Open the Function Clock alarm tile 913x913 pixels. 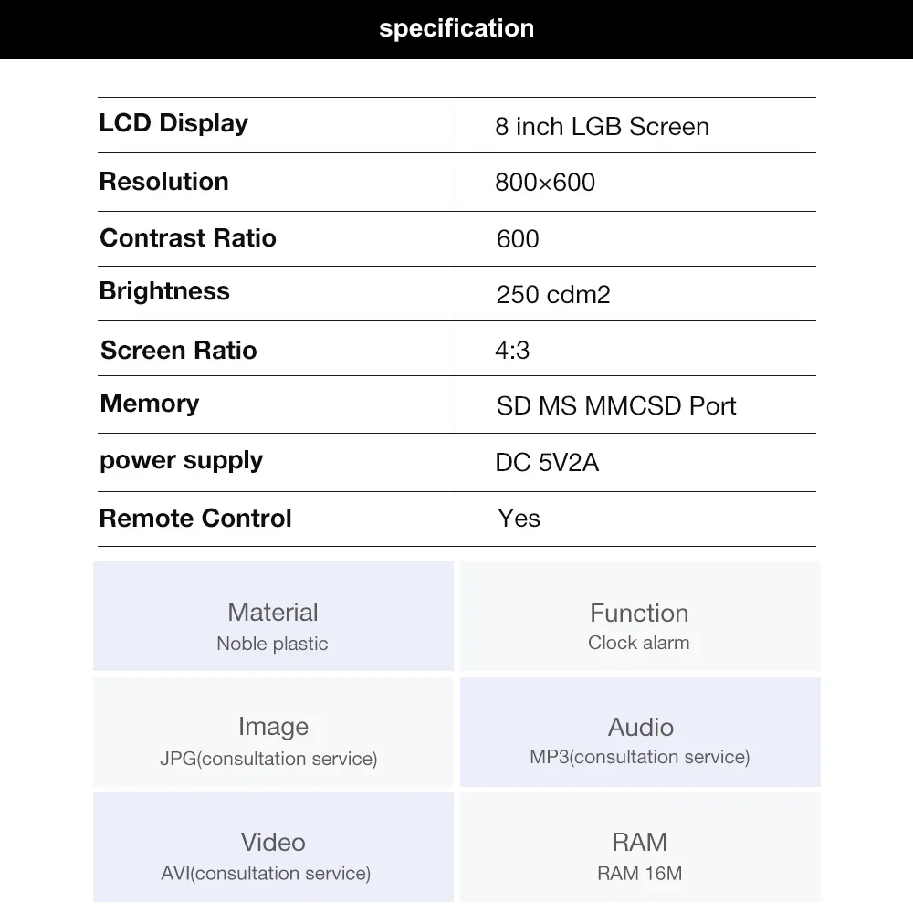point(640,616)
